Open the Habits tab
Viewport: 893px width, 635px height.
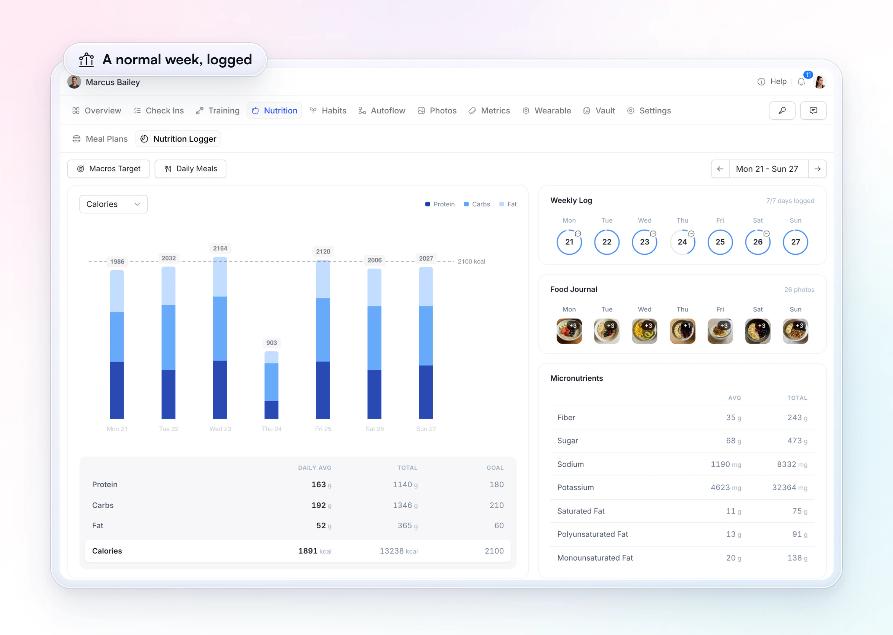pos(328,111)
